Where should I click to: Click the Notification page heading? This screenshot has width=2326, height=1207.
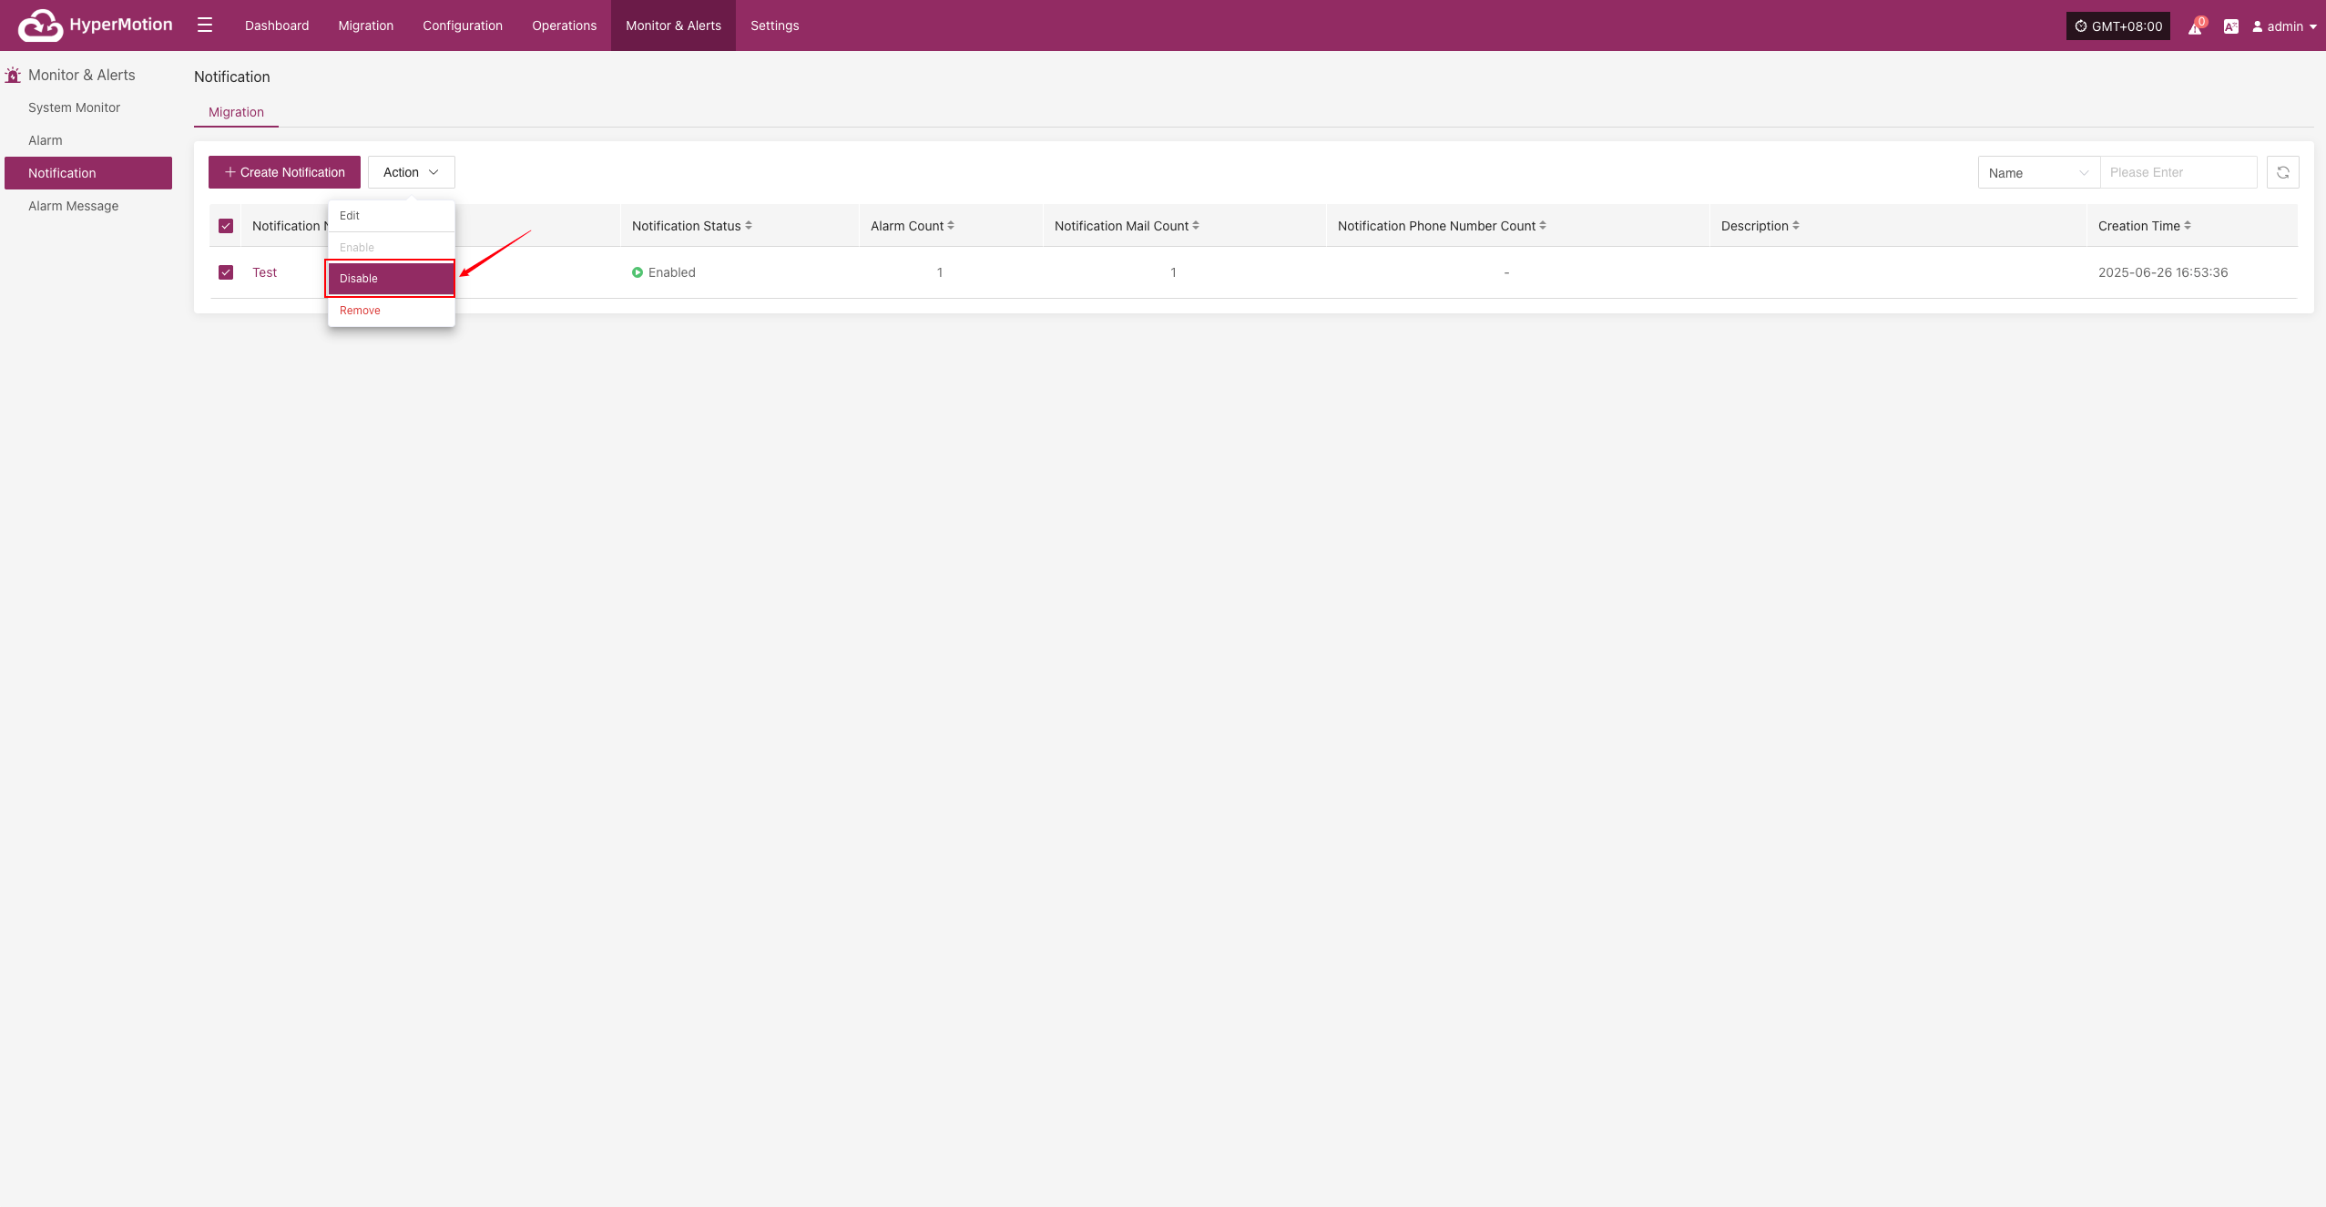232,77
